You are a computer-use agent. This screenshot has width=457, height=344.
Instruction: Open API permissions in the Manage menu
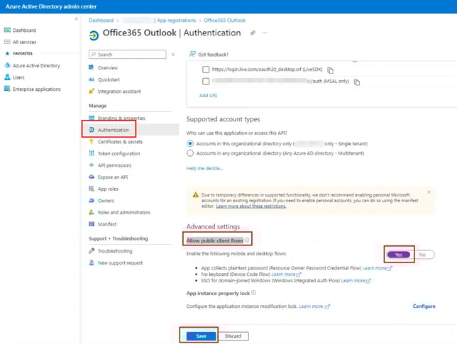point(114,165)
